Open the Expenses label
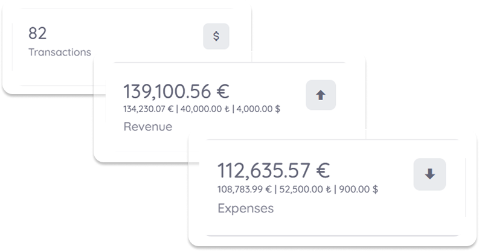The width and height of the screenshot is (479, 251). (245, 208)
